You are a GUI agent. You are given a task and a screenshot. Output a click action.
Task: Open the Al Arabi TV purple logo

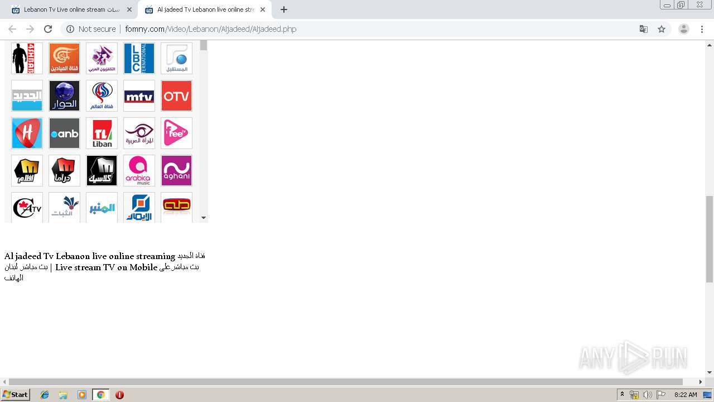pos(102,58)
